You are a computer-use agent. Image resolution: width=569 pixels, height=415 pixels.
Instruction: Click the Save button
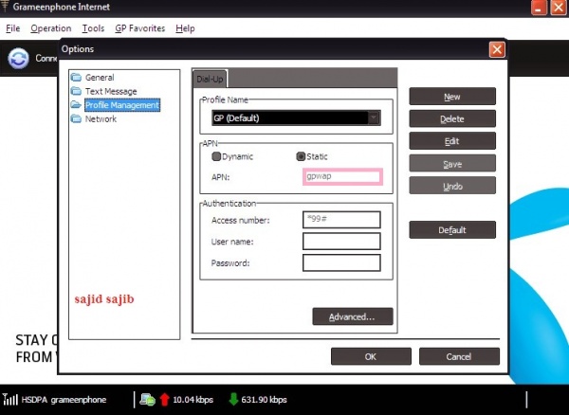click(x=452, y=164)
